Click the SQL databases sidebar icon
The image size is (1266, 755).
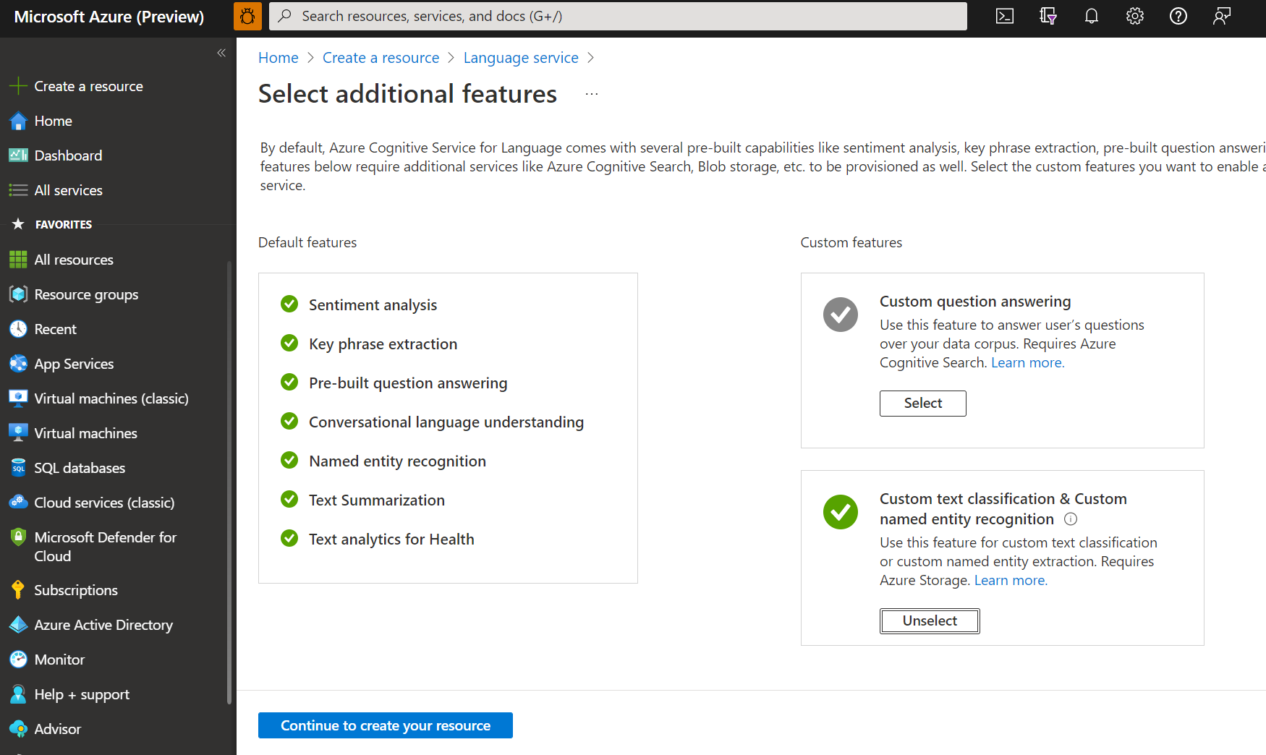[18, 467]
